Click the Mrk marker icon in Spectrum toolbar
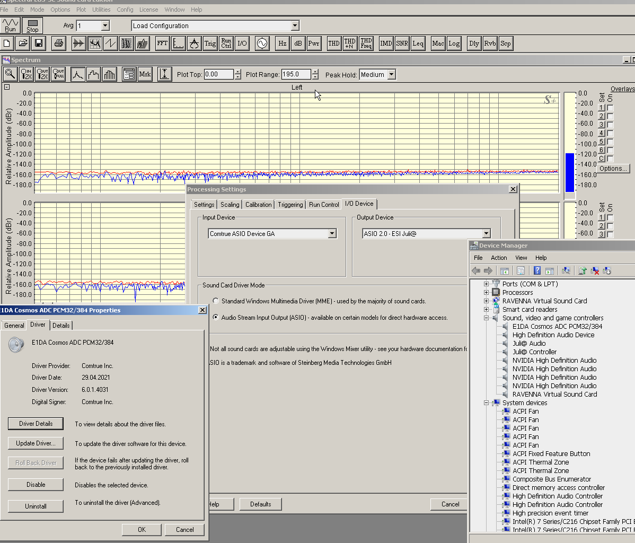Viewport: 635px width, 543px height. click(145, 75)
